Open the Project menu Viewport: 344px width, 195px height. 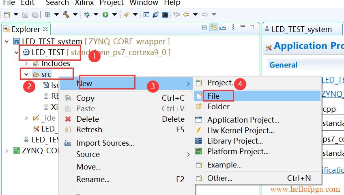tap(112, 2)
